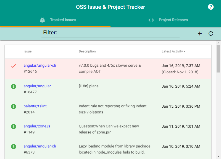This screenshot has height=159, width=221.
Task: Open angular/angular-cli link for #12646
Action: tap(40, 65)
